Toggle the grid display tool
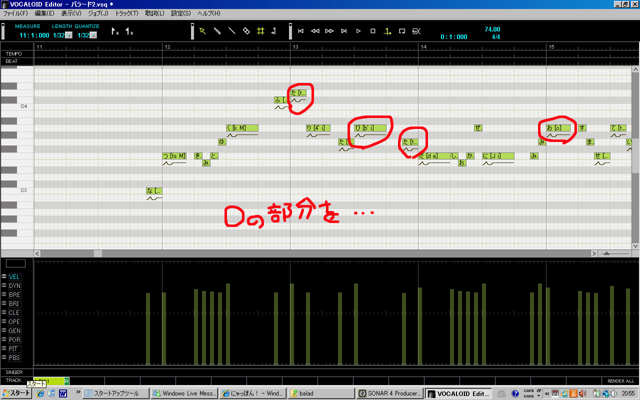Image resolution: width=640 pixels, height=400 pixels. coord(260,31)
